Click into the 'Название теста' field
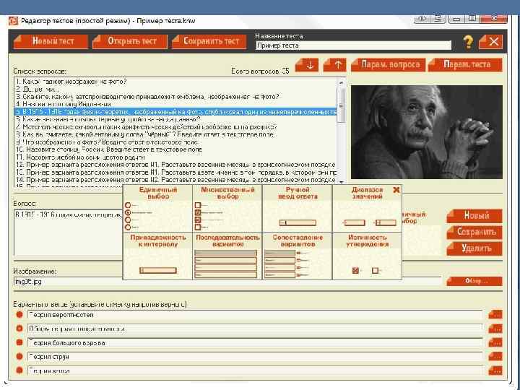Image resolution: width=520 pixels, height=390 pixels. [353, 45]
